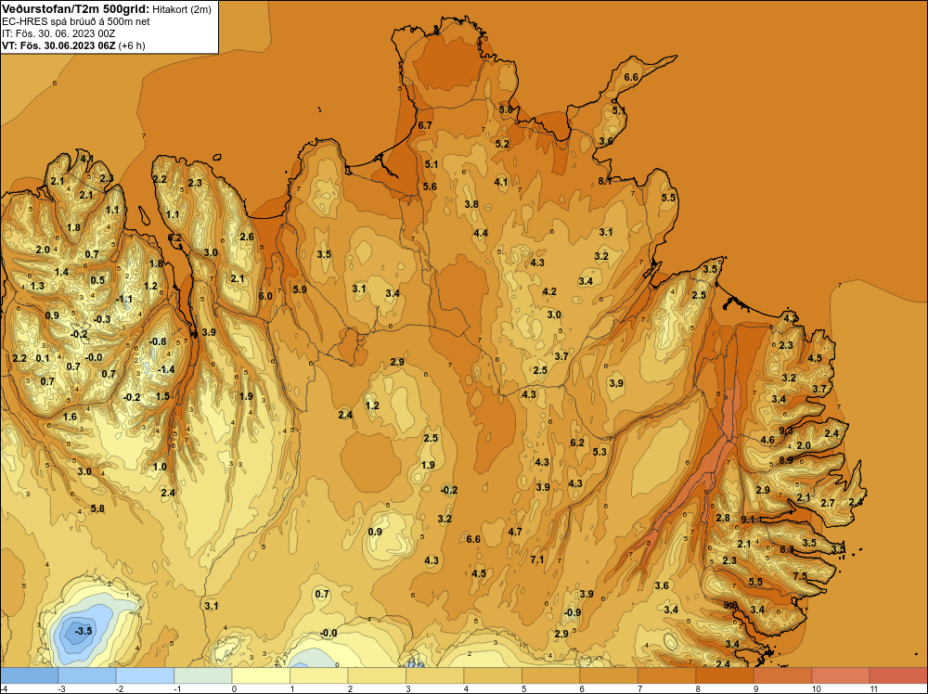The image size is (928, 694).
Task: Select the legend swatch between 4 and 5
Action: (493, 675)
